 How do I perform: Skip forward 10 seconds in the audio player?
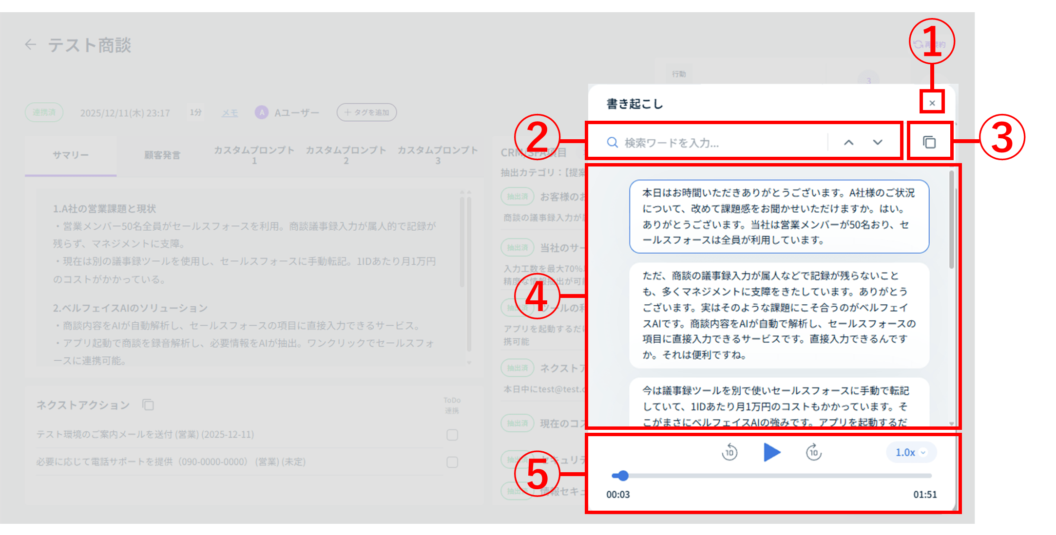tap(813, 452)
